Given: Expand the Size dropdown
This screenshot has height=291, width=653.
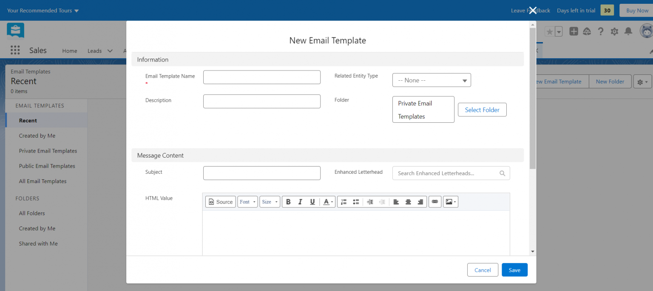Looking at the screenshot, I should pos(270,201).
